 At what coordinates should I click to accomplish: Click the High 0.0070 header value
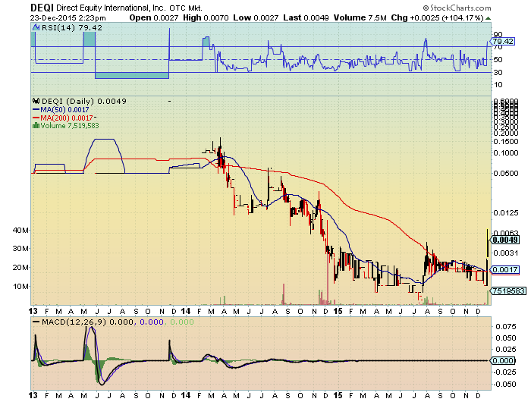coord(206,17)
